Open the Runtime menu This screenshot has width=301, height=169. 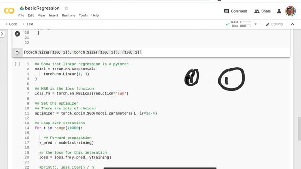(x=69, y=15)
